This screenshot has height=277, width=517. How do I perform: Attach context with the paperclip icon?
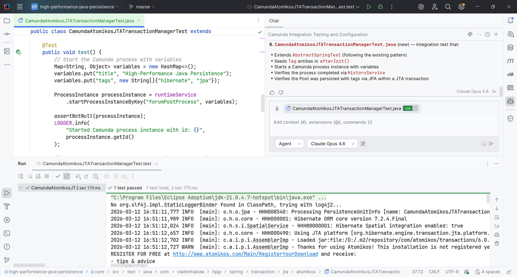tap(277, 108)
